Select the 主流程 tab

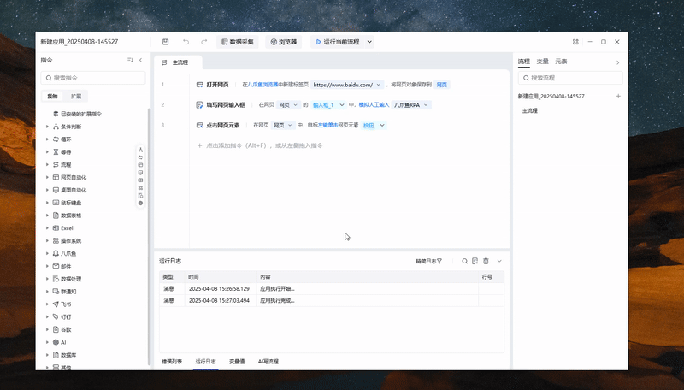(178, 62)
